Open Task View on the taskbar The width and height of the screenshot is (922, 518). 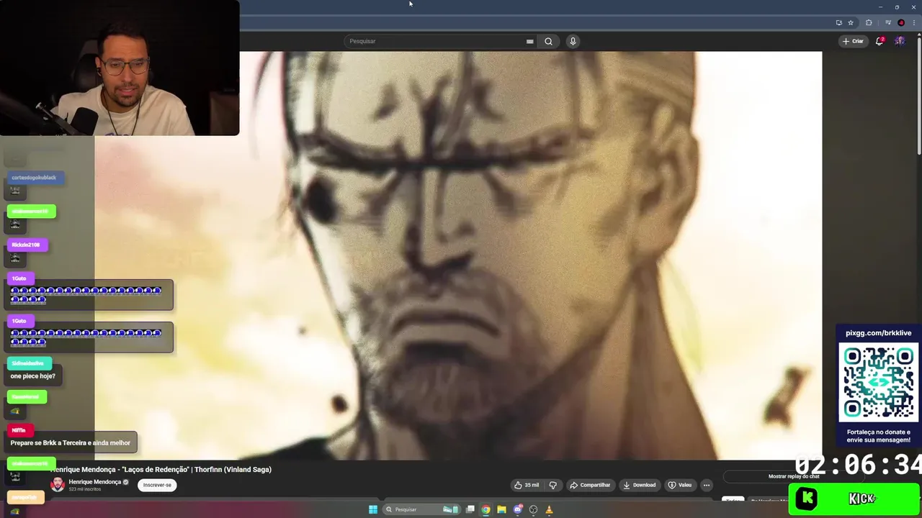click(470, 509)
